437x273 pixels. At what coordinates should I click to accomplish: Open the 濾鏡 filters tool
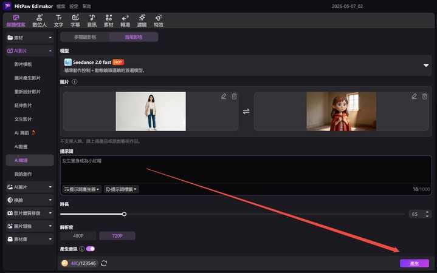(x=142, y=21)
